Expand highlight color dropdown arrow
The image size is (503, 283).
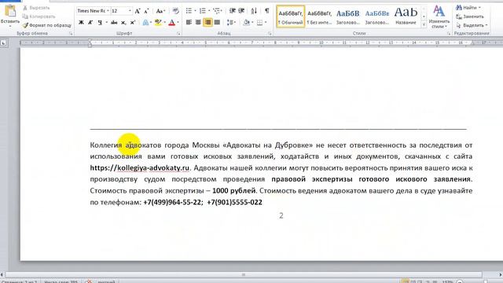(x=164, y=23)
